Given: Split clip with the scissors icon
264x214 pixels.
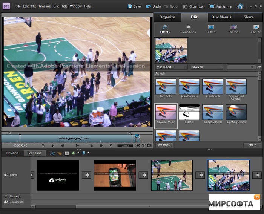Looking at the screenshot, I should (x=138, y=145).
